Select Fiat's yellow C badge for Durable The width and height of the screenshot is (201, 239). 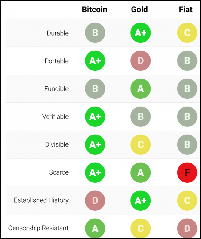187,33
